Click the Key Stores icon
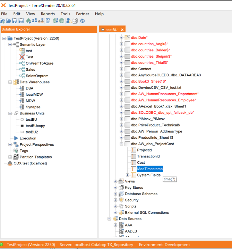Viewport: 232px width, 249px height. (121, 187)
